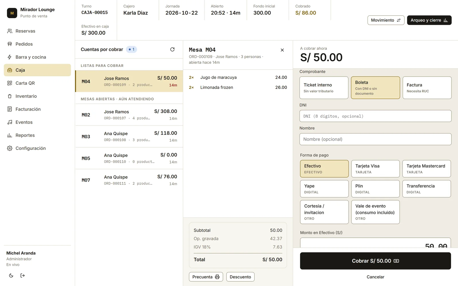Click the Facturación receipt icon
This screenshot has width=458, height=286.
point(10,109)
